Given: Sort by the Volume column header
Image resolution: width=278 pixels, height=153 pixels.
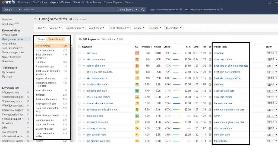Looking at the screenshot, I should click(x=147, y=47).
